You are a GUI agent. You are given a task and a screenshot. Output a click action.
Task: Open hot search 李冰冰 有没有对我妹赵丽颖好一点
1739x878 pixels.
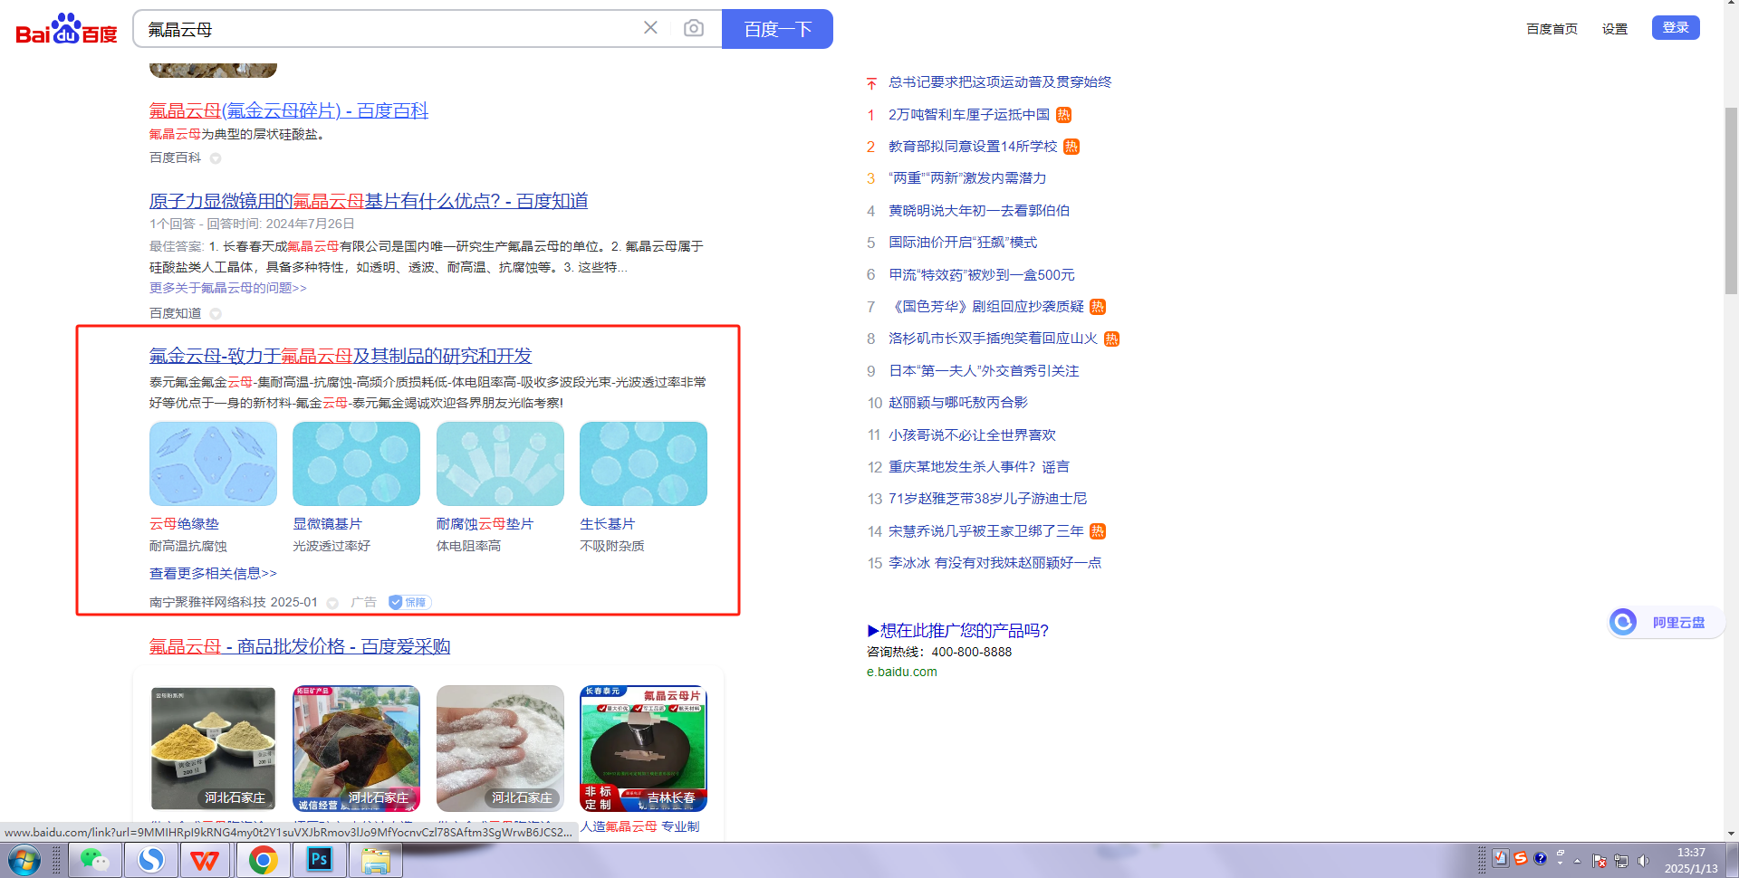coord(994,563)
